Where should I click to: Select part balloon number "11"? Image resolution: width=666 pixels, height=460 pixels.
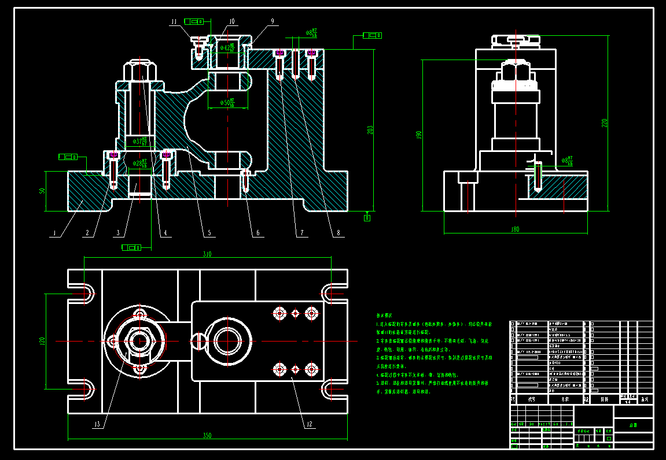174,21
